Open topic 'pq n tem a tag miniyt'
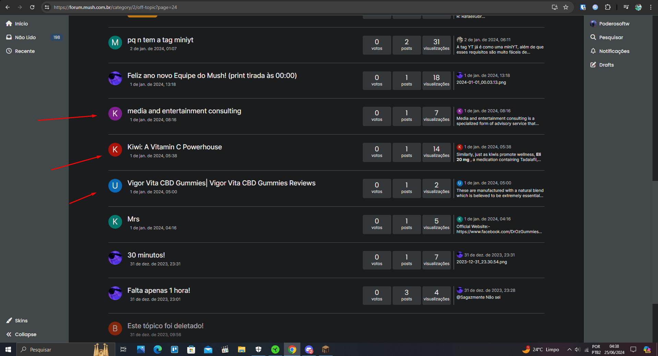 pyautogui.click(x=160, y=40)
